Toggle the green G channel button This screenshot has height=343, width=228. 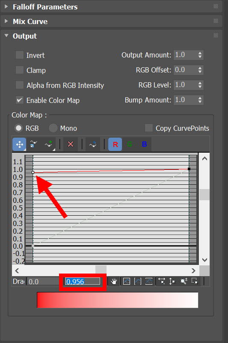[x=130, y=144]
